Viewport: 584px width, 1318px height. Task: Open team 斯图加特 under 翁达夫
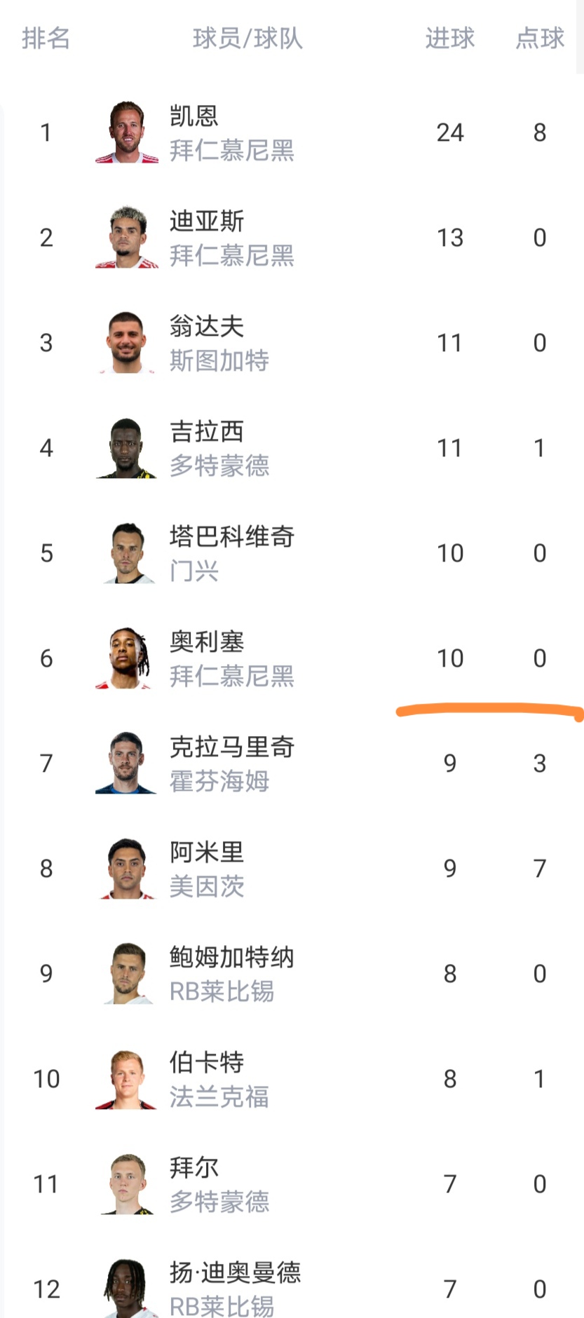pyautogui.click(x=219, y=360)
